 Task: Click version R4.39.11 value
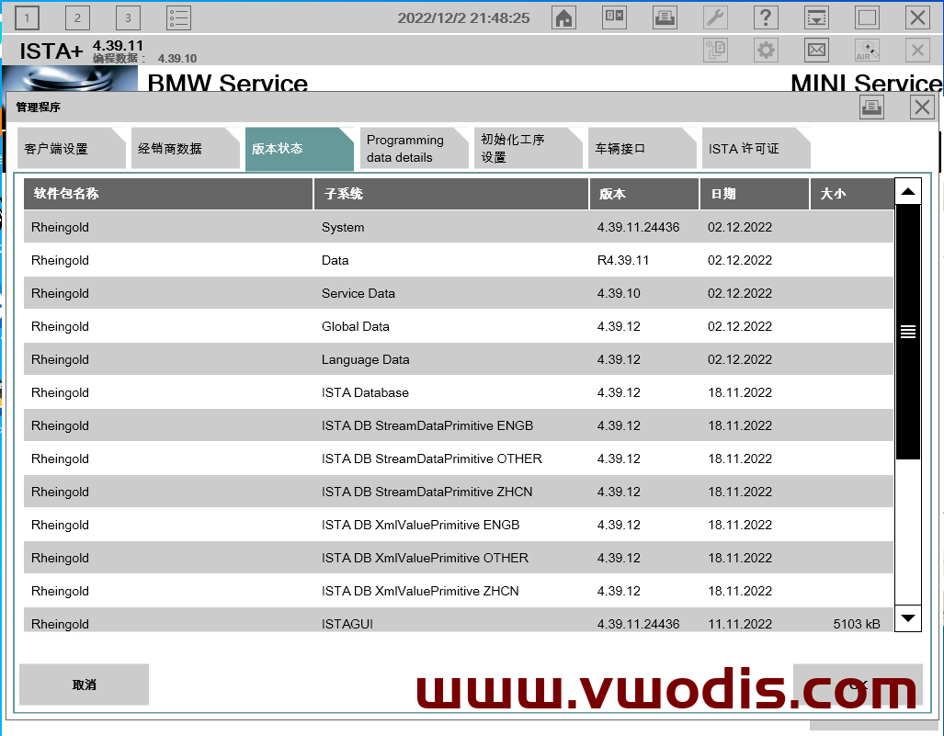[623, 260]
